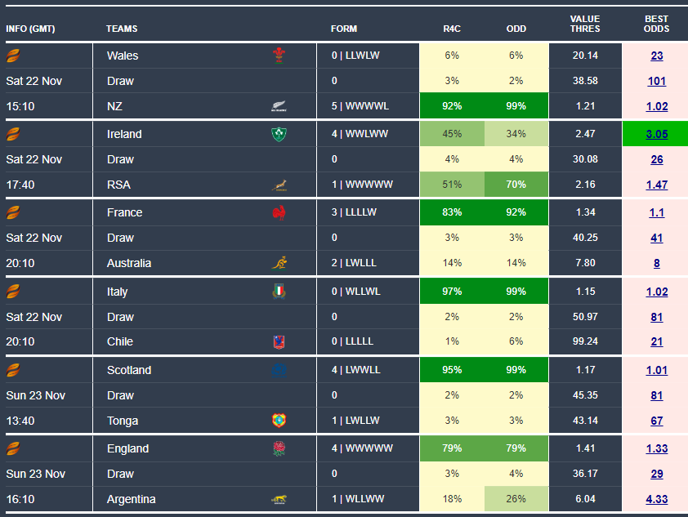The height and width of the screenshot is (517, 688).
Task: Open best odds 3.05 for Ireland
Action: tap(657, 134)
